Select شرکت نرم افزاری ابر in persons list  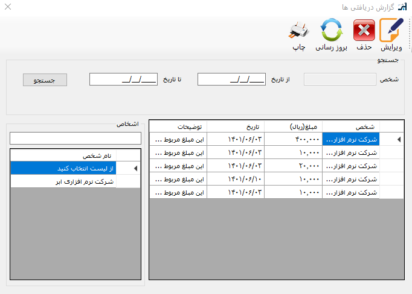point(63,181)
